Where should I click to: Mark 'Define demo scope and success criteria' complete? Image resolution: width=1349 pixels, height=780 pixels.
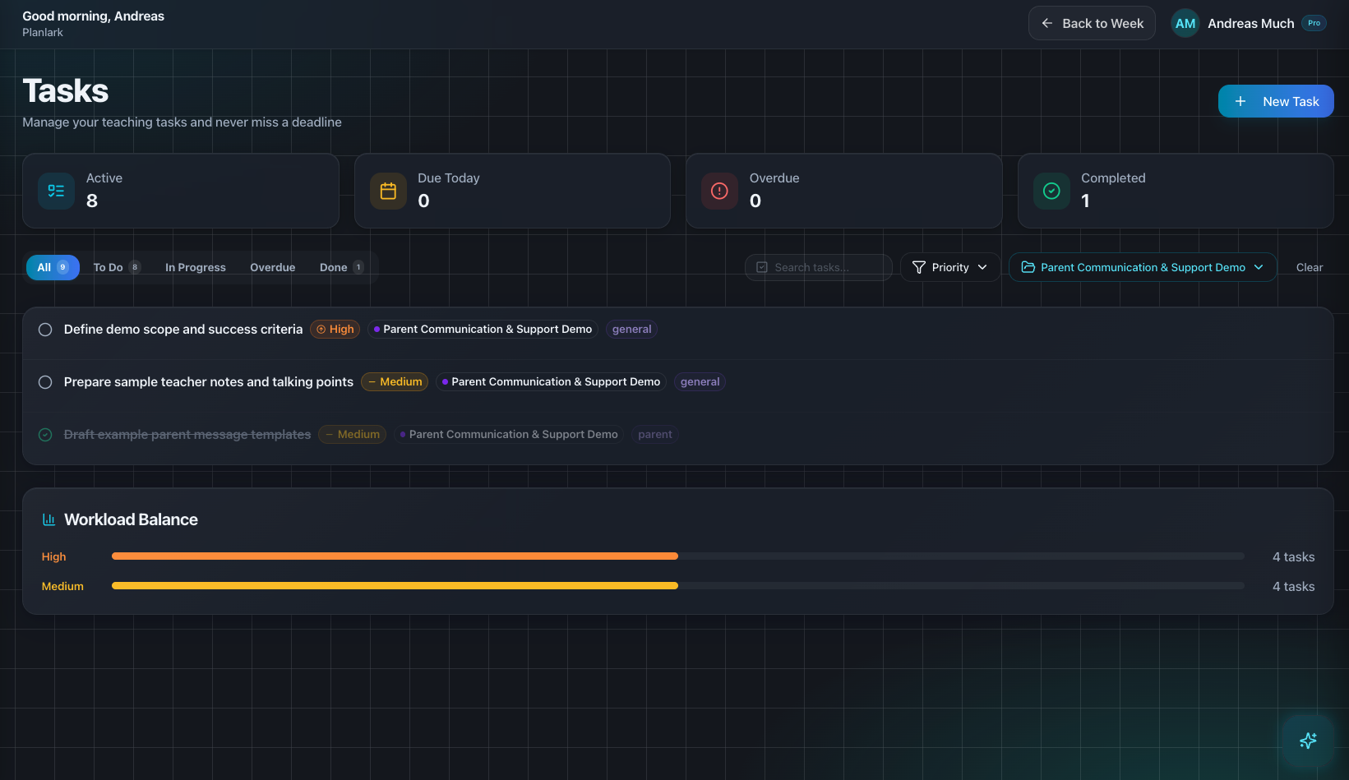(x=45, y=329)
